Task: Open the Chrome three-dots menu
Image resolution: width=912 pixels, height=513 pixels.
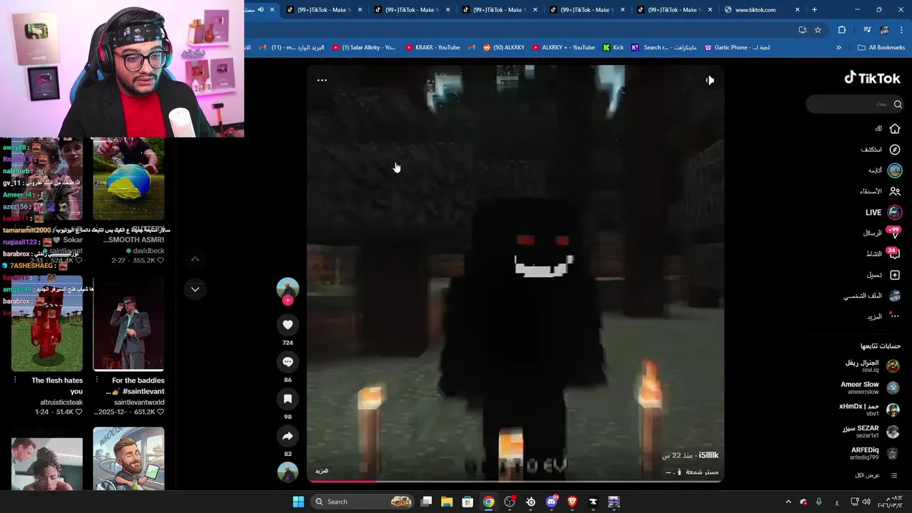Action: [x=902, y=30]
